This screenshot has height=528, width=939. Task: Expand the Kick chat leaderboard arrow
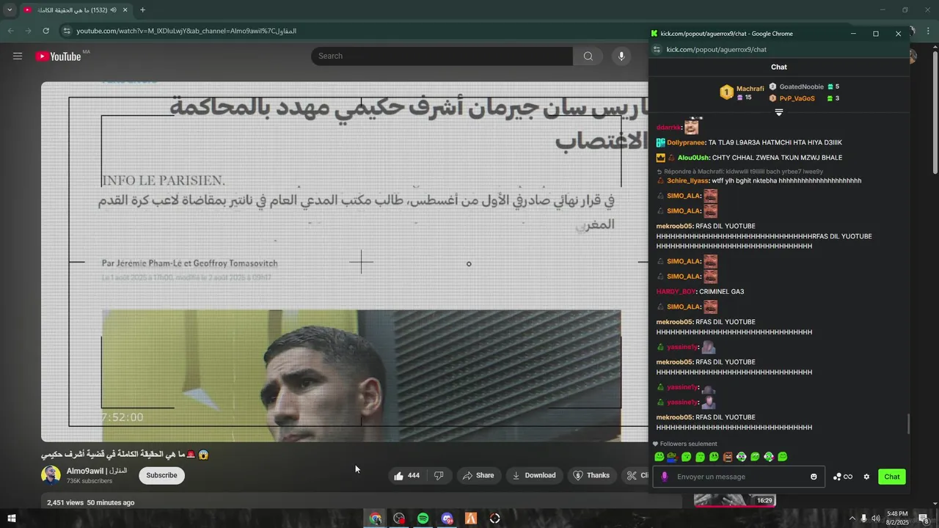point(779,112)
